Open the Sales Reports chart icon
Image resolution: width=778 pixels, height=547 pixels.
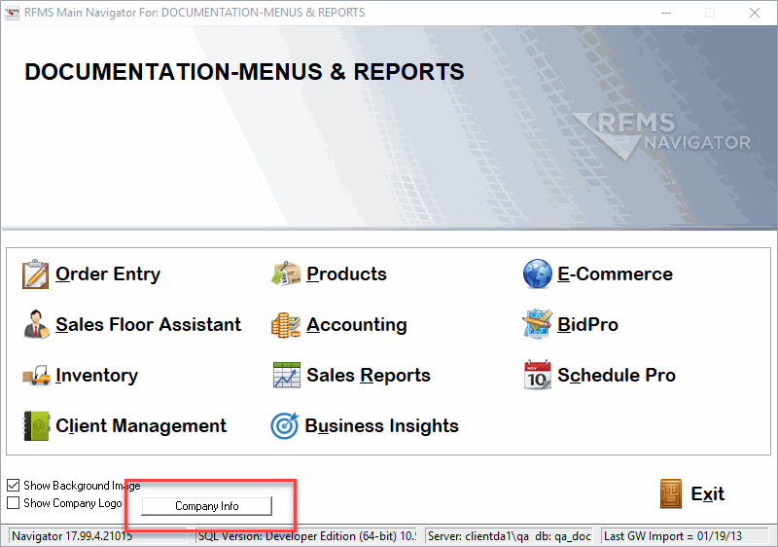coord(286,376)
